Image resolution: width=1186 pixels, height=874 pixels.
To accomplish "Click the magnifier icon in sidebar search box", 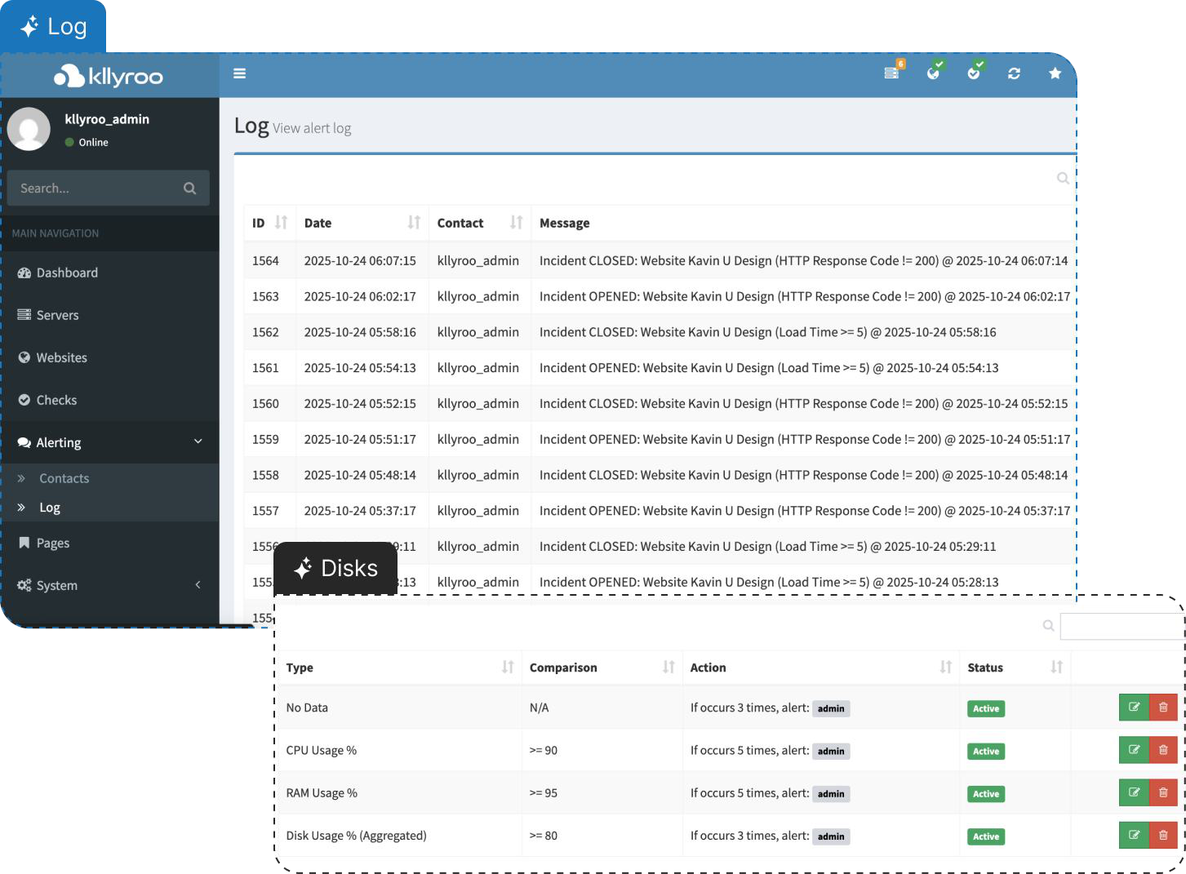I will (190, 189).
